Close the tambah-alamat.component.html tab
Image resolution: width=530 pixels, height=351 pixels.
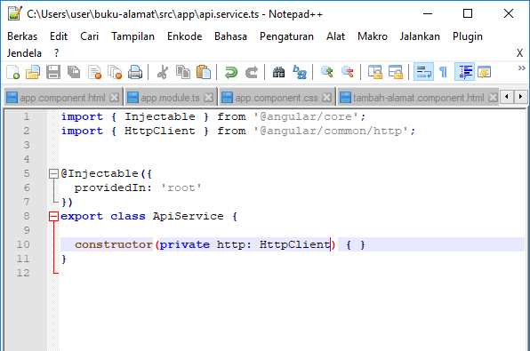tap(494, 98)
